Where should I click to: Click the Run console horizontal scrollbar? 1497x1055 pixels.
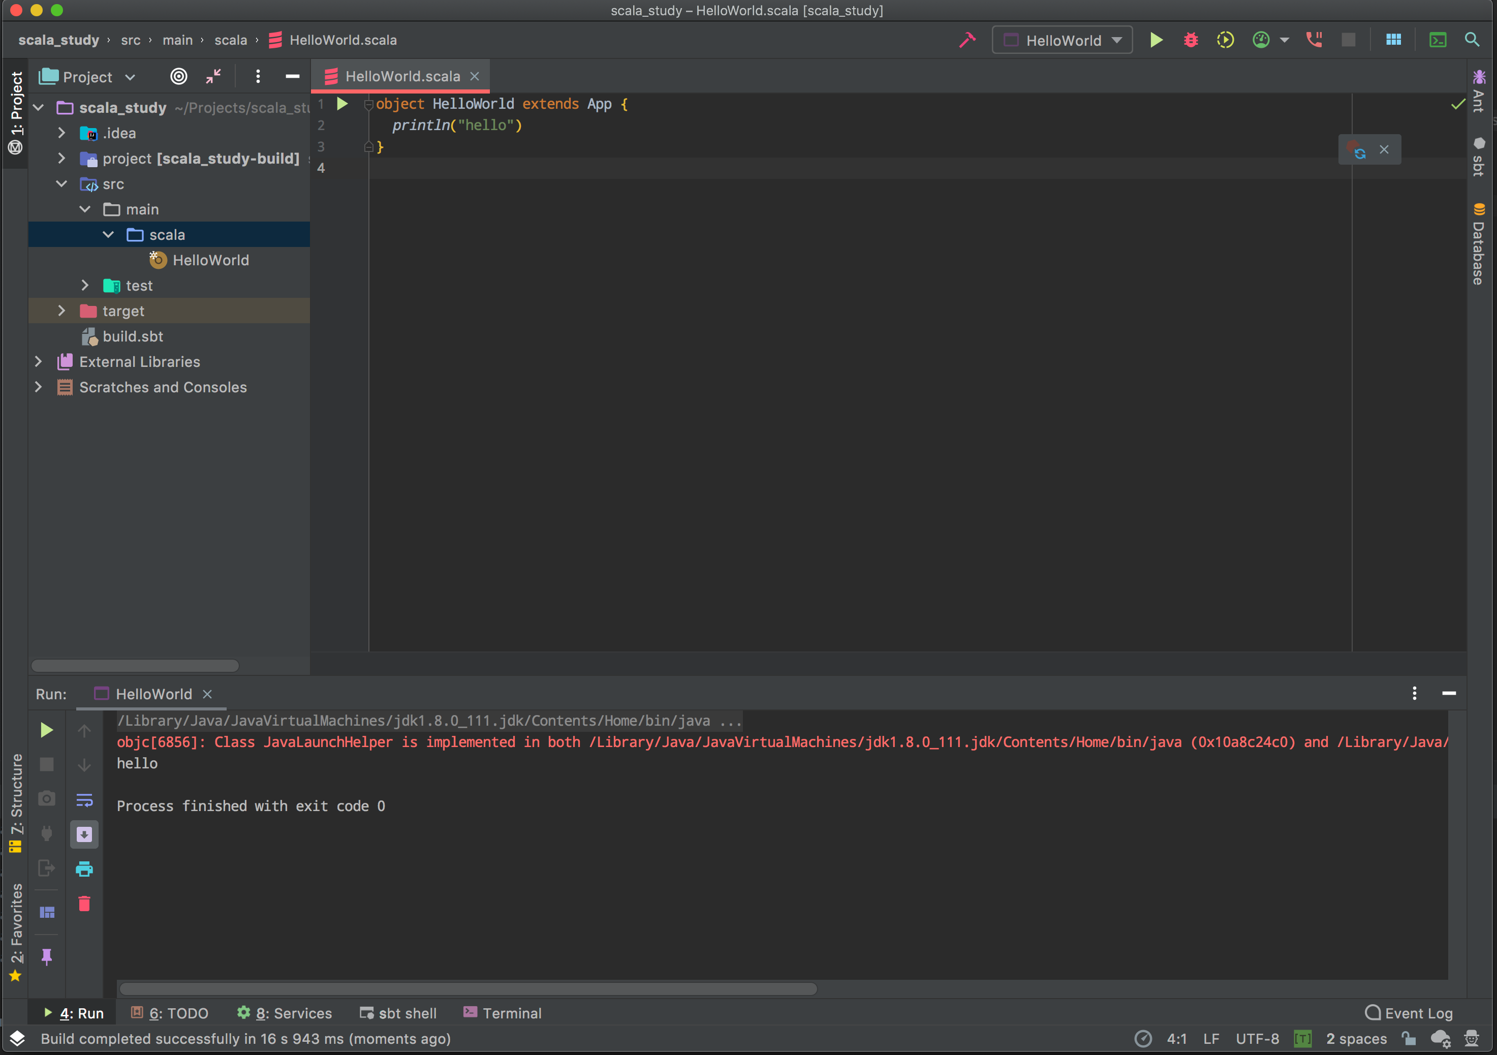pos(468,989)
